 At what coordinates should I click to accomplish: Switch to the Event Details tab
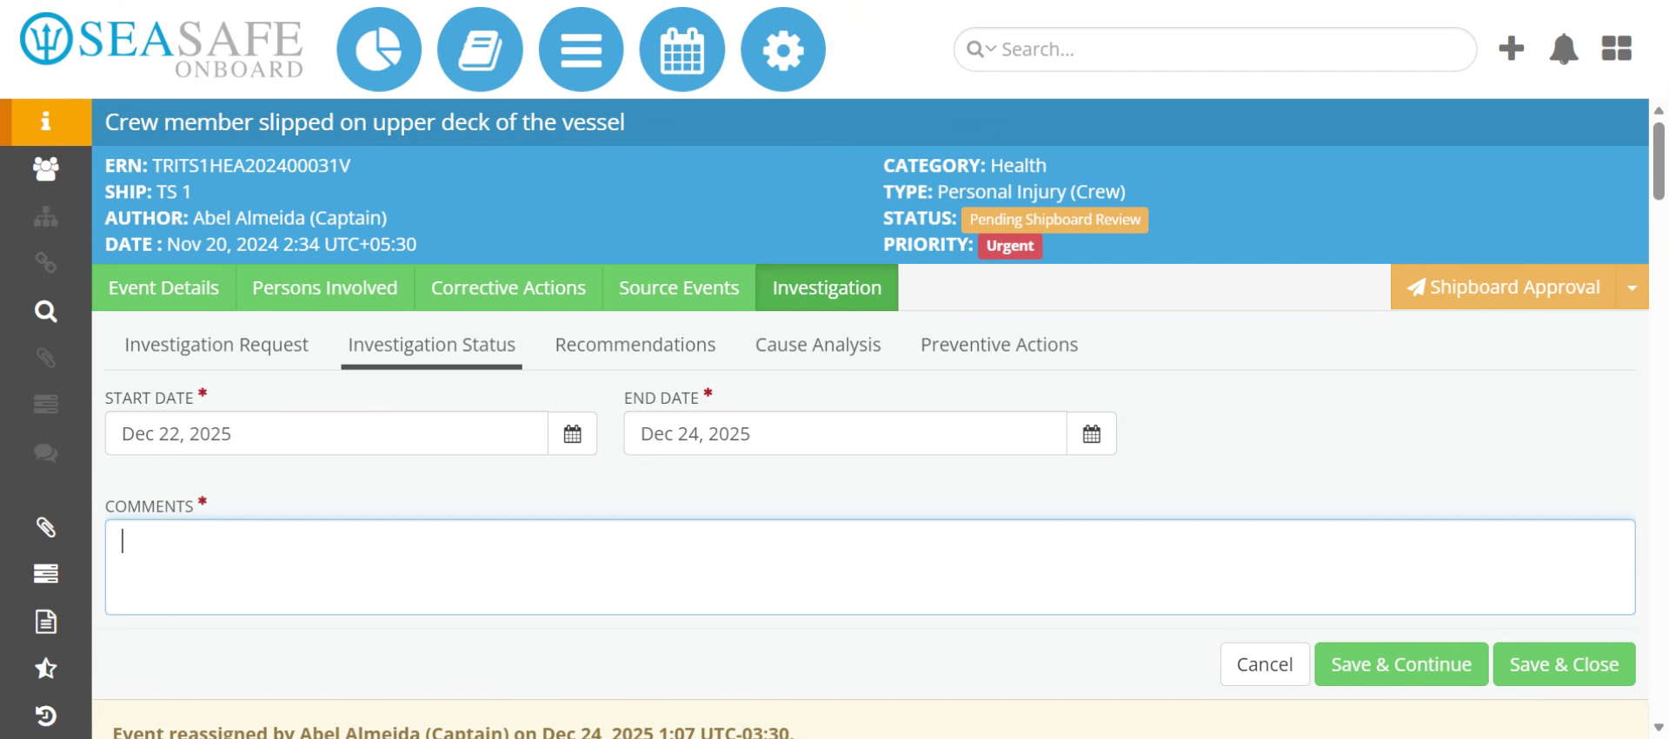pyautogui.click(x=163, y=287)
